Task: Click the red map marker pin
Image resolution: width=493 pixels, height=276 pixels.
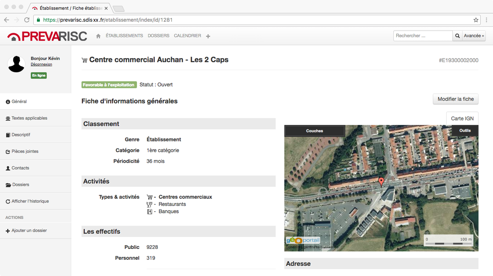Action: (x=381, y=182)
